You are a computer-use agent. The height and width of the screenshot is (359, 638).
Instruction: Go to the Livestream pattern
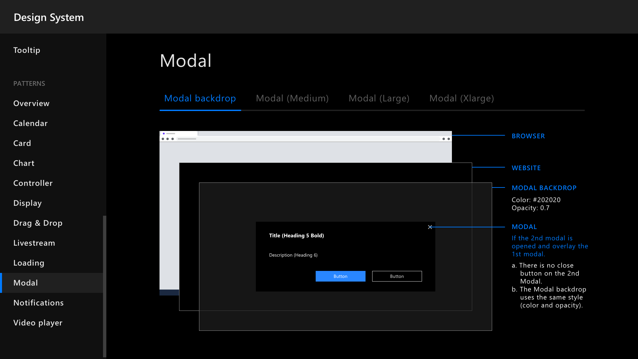pos(34,243)
